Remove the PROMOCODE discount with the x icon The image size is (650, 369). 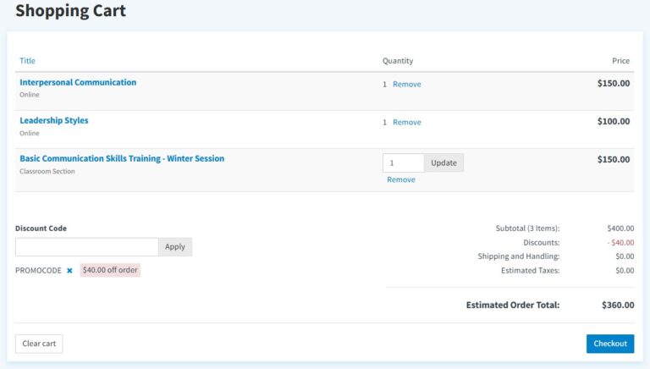[69, 271]
